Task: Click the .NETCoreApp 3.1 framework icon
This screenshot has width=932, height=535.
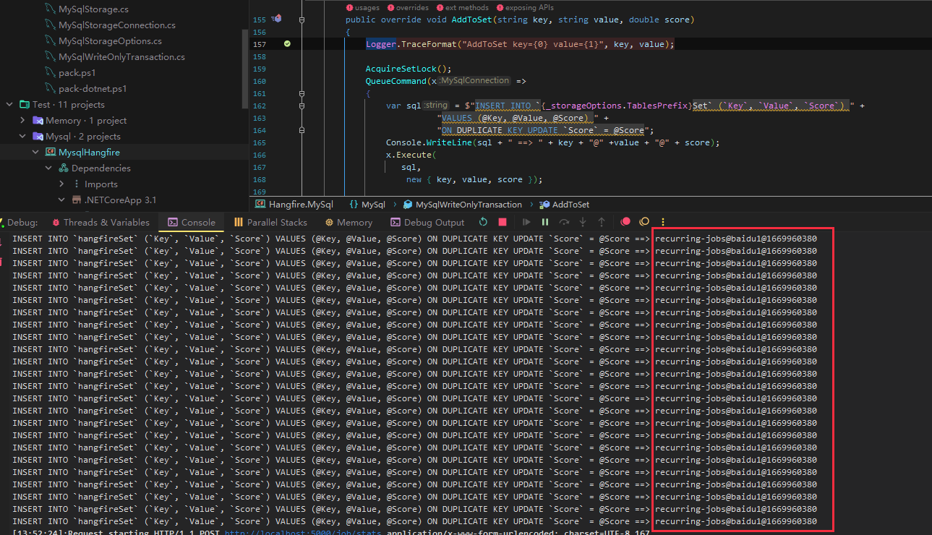Action: pyautogui.click(x=77, y=200)
